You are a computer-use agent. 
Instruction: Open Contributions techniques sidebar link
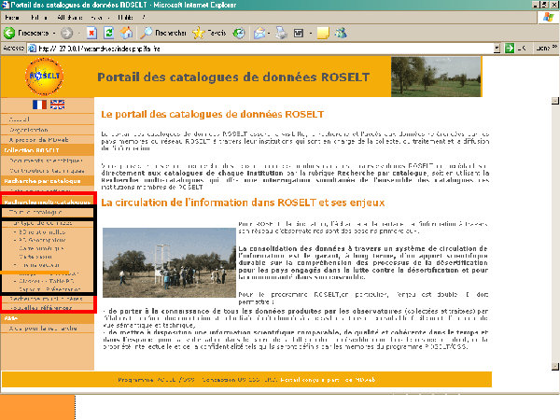tap(48, 171)
